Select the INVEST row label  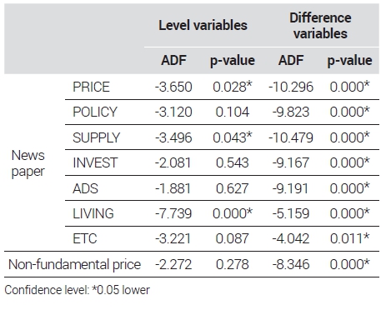[x=95, y=162]
